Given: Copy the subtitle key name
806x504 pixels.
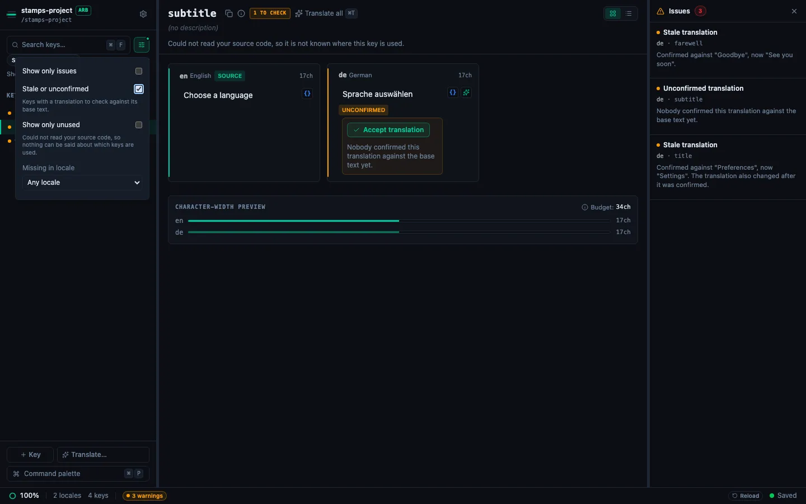Looking at the screenshot, I should click(229, 13).
